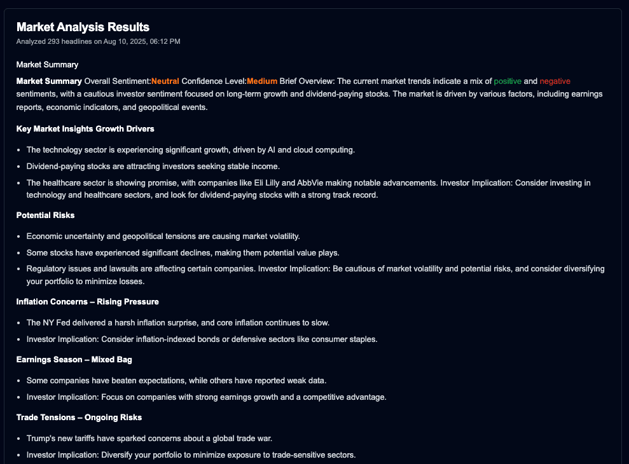Click the bullet about AI and cloud computing
The height and width of the screenshot is (464, 629).
[x=190, y=150]
